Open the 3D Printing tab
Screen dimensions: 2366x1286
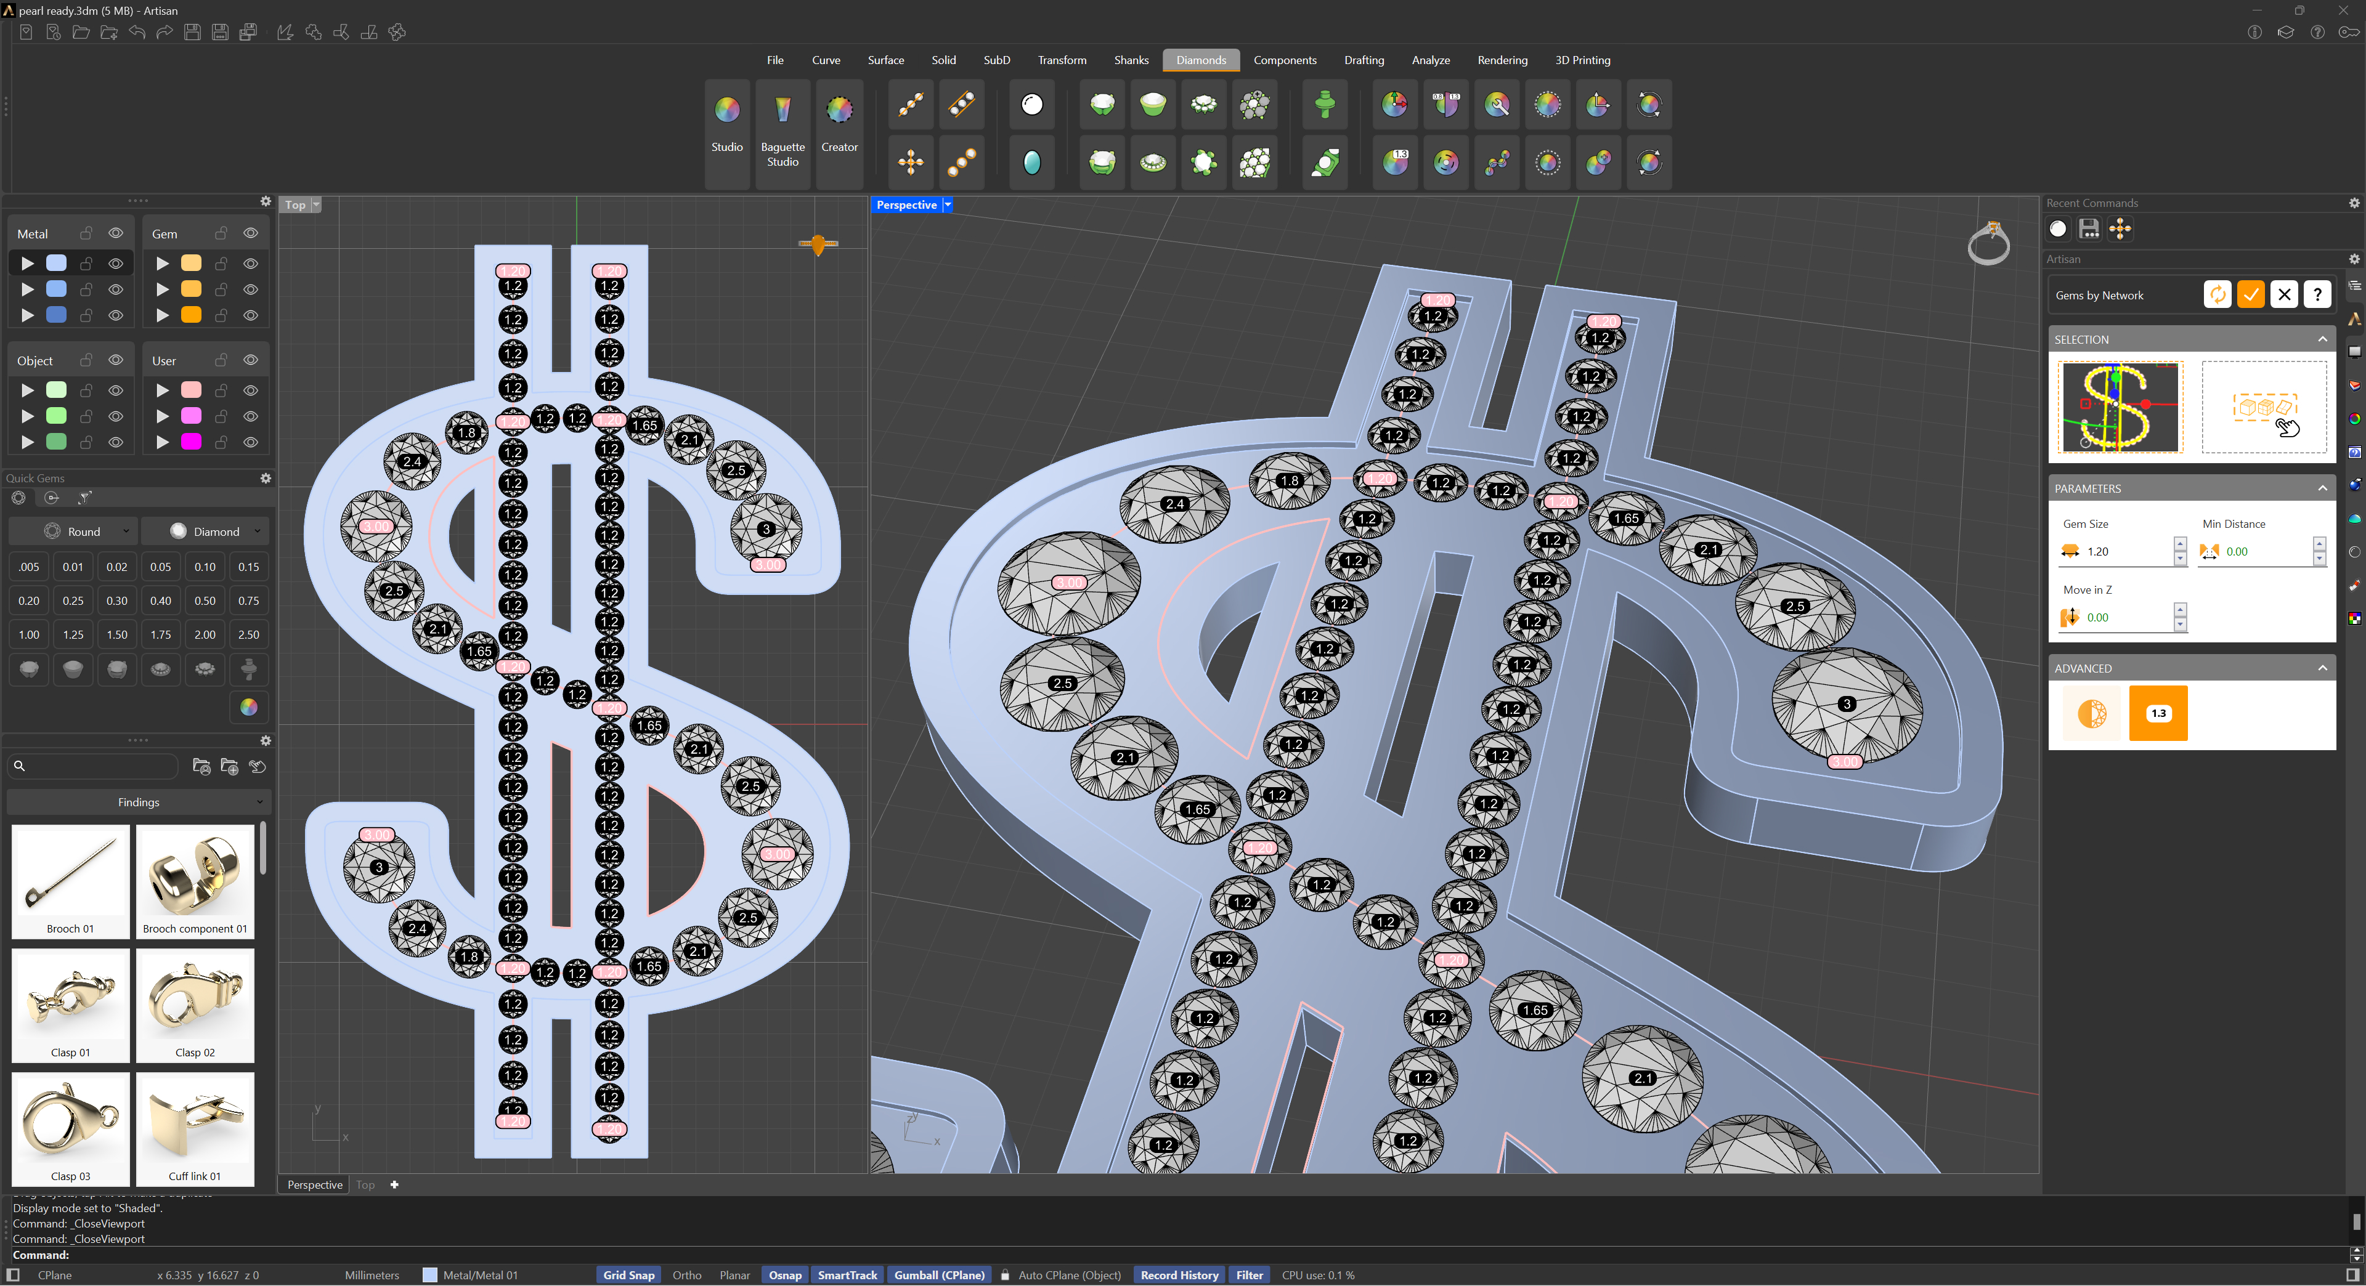point(1582,60)
